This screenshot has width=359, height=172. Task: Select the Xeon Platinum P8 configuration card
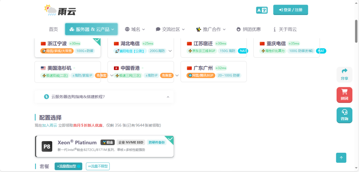(x=104, y=146)
